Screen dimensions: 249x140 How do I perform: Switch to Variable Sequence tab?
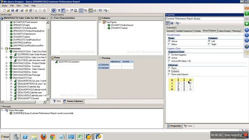[x=184, y=31]
